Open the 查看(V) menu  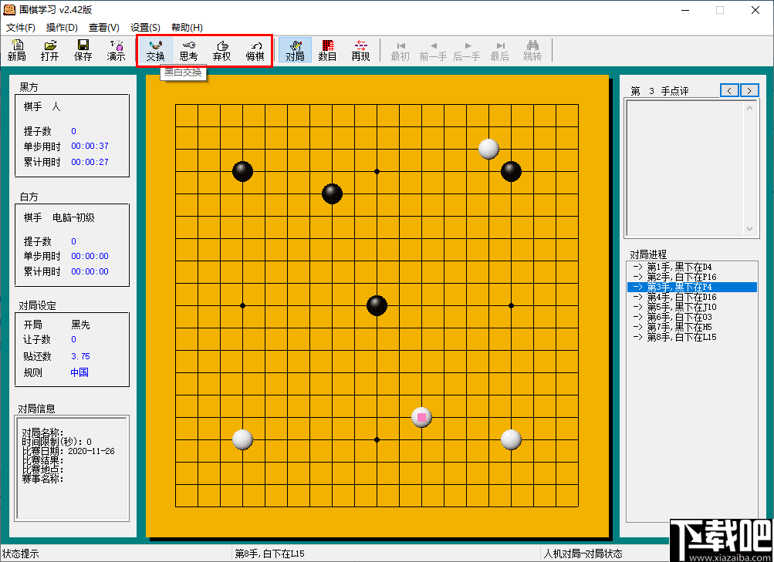(x=104, y=27)
